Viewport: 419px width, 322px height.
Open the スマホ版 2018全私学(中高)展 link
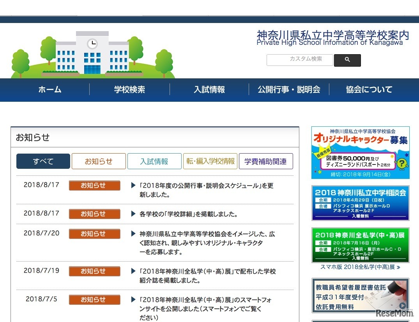click(x=359, y=267)
